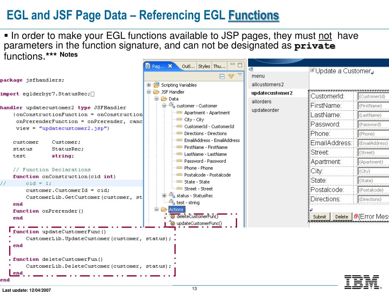Click the test string variable icon
This screenshot has height=292, width=389.
pyautogui.click(x=172, y=202)
